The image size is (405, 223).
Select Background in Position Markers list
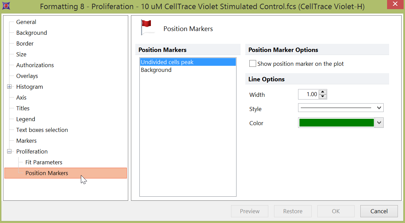pos(156,70)
